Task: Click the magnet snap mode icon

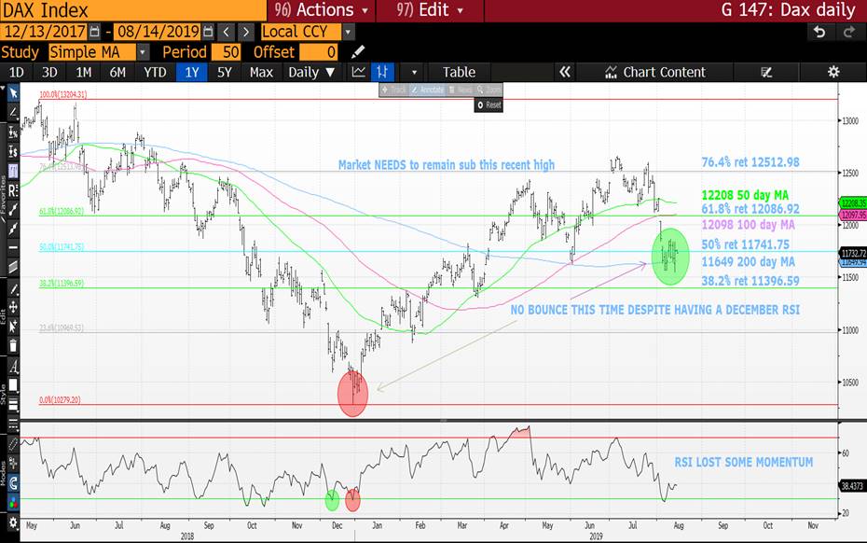Action: click(x=13, y=482)
